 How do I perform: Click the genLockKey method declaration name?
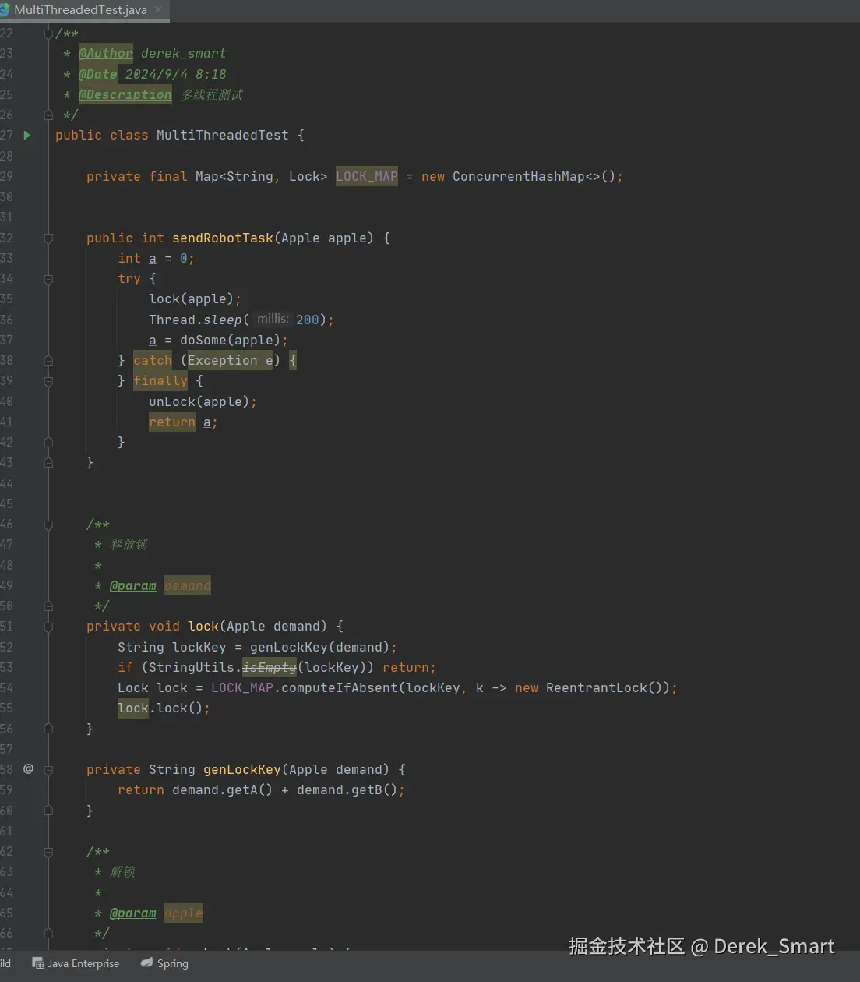(242, 769)
